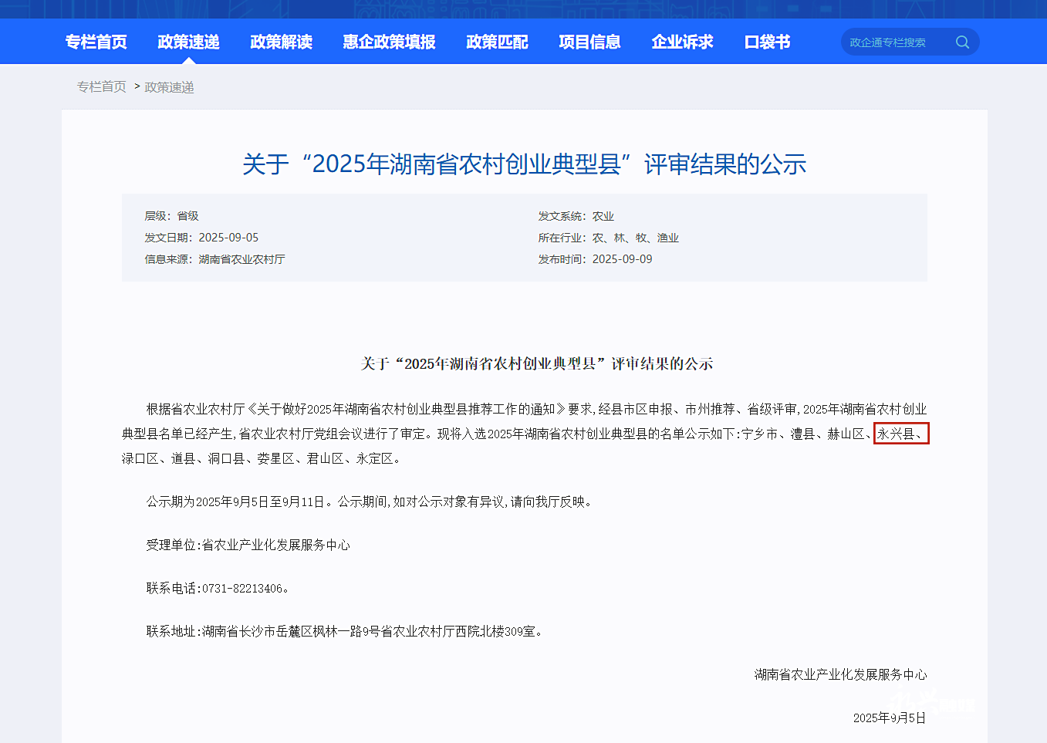Open 专栏首页 in the top navigation bar
1047x743 pixels.
(96, 42)
